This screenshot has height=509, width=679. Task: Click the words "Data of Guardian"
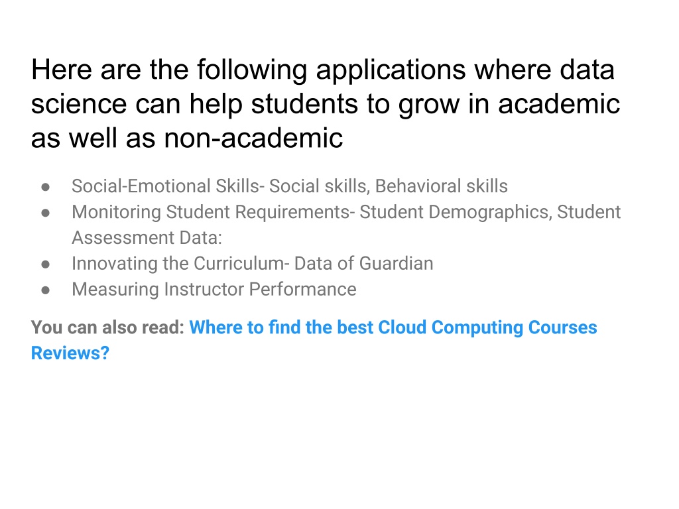click(364, 264)
